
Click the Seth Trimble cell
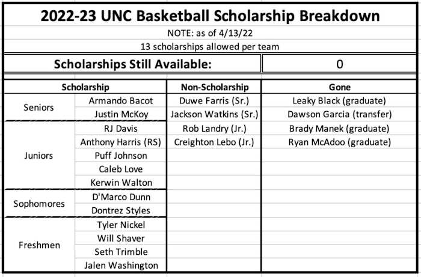click(120, 252)
